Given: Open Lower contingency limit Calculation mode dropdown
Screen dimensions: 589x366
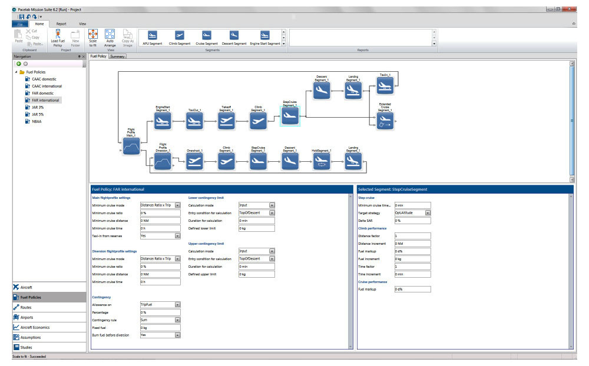Looking at the screenshot, I should pyautogui.click(x=272, y=205).
